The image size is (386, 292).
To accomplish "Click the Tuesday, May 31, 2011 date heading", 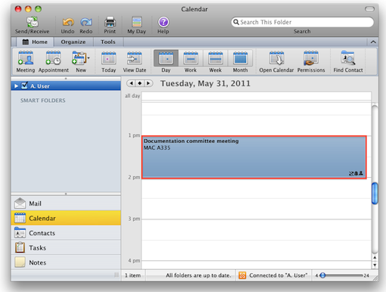I will click(x=205, y=83).
